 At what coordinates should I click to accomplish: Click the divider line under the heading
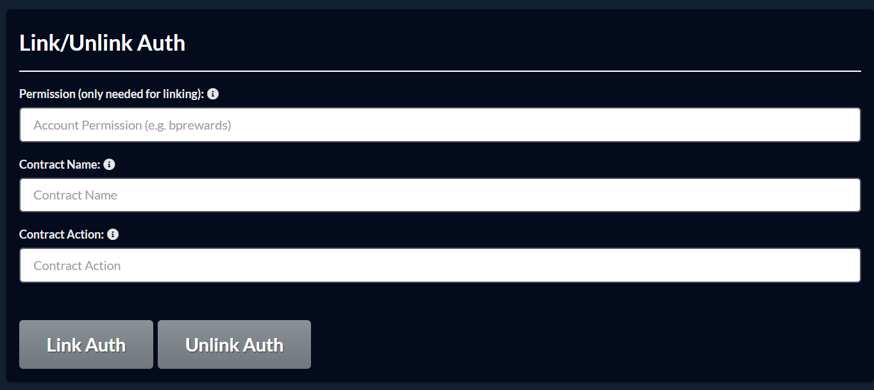pyautogui.click(x=440, y=71)
